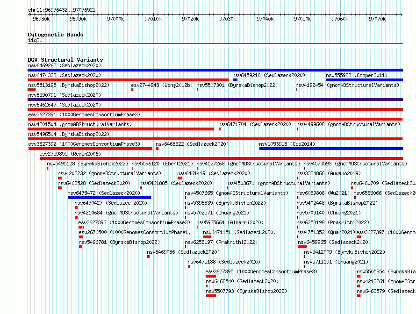This screenshot has width=416, height=314.
Task: Click the red bar under nsv6474328
Action: [128, 80]
